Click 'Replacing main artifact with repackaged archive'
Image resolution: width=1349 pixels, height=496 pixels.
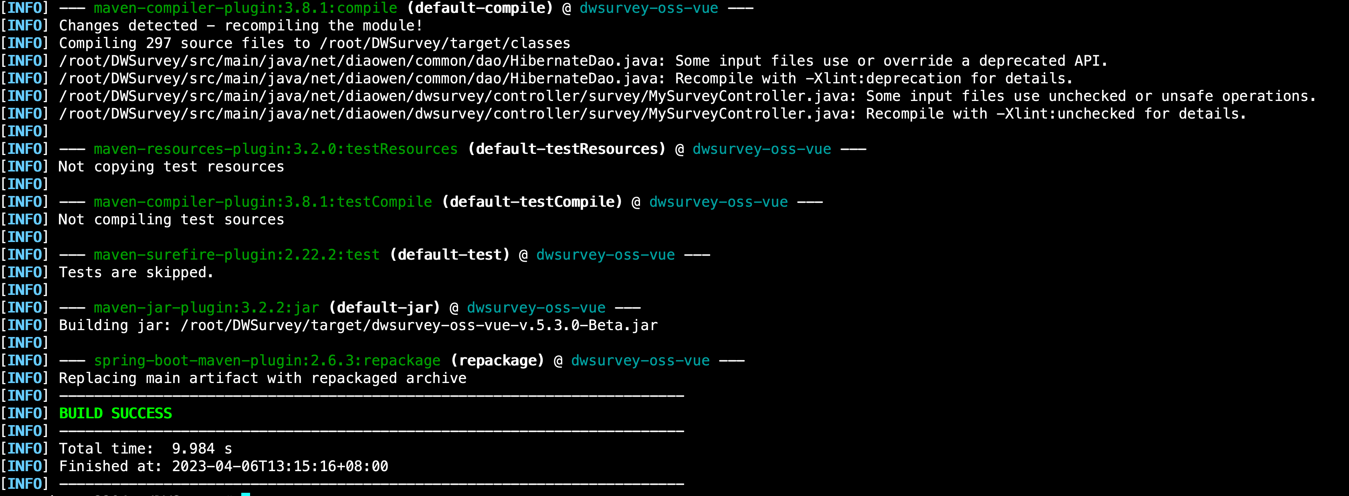click(x=263, y=378)
